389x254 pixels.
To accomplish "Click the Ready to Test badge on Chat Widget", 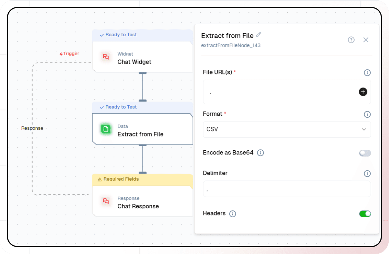I will (119, 34).
